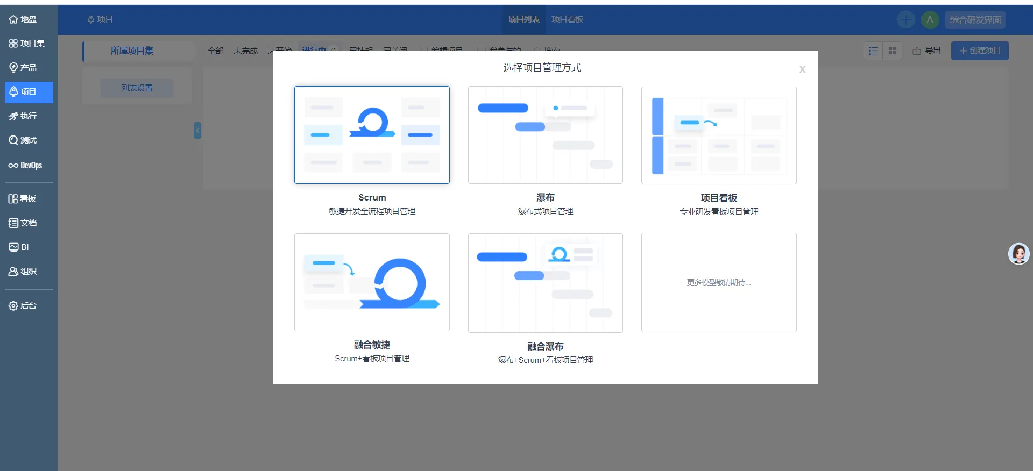Screen dimensions: 1033x471
Task: Switch to list view layout icon
Action: pyautogui.click(x=873, y=51)
